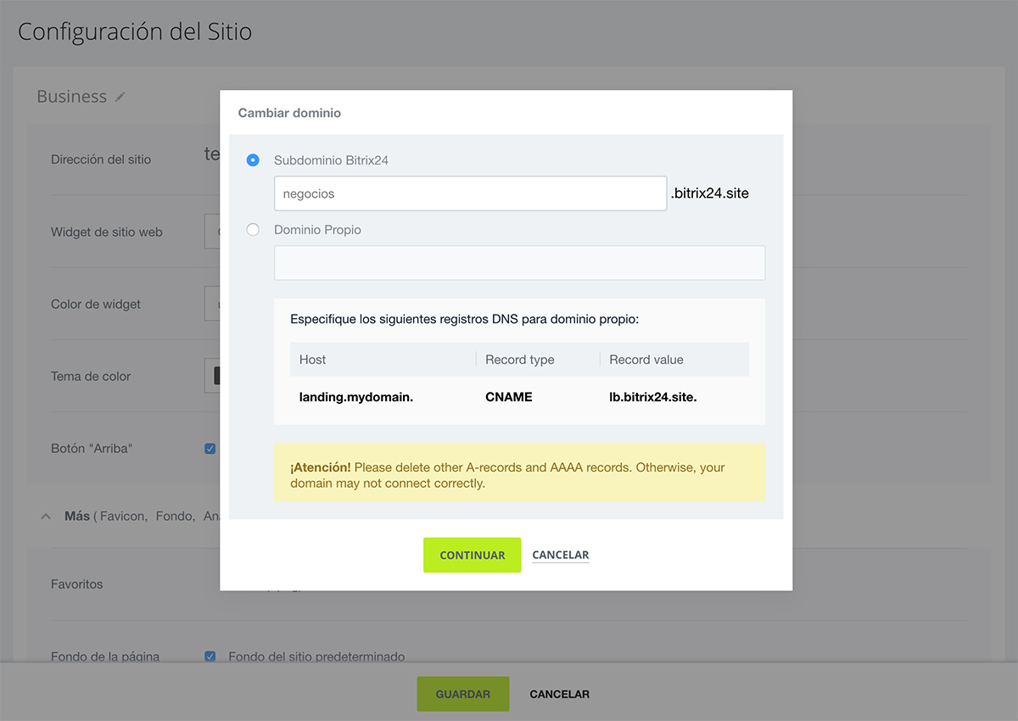This screenshot has height=721, width=1018.
Task: Toggle the Botón "Arriba" checkbox
Action: pyautogui.click(x=210, y=449)
